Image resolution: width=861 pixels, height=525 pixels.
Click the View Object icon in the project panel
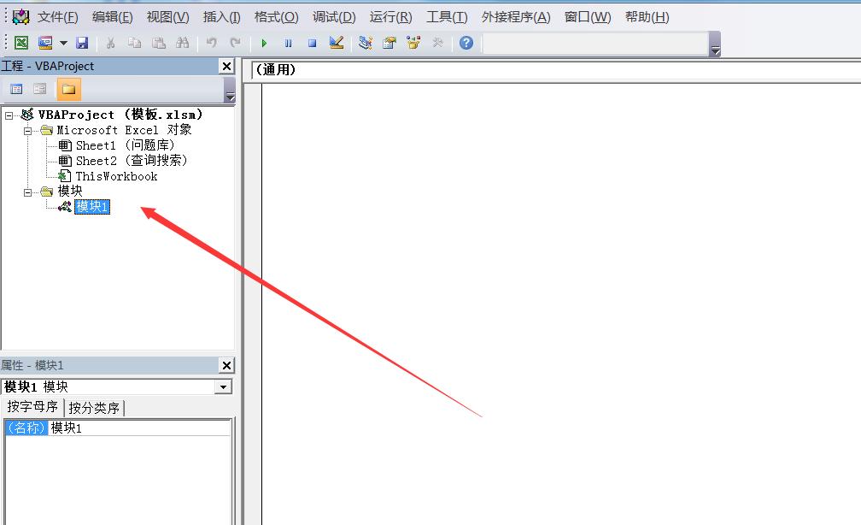(x=39, y=89)
